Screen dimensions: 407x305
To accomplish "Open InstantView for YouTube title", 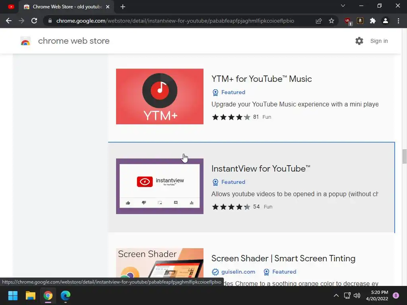I will tap(261, 168).
